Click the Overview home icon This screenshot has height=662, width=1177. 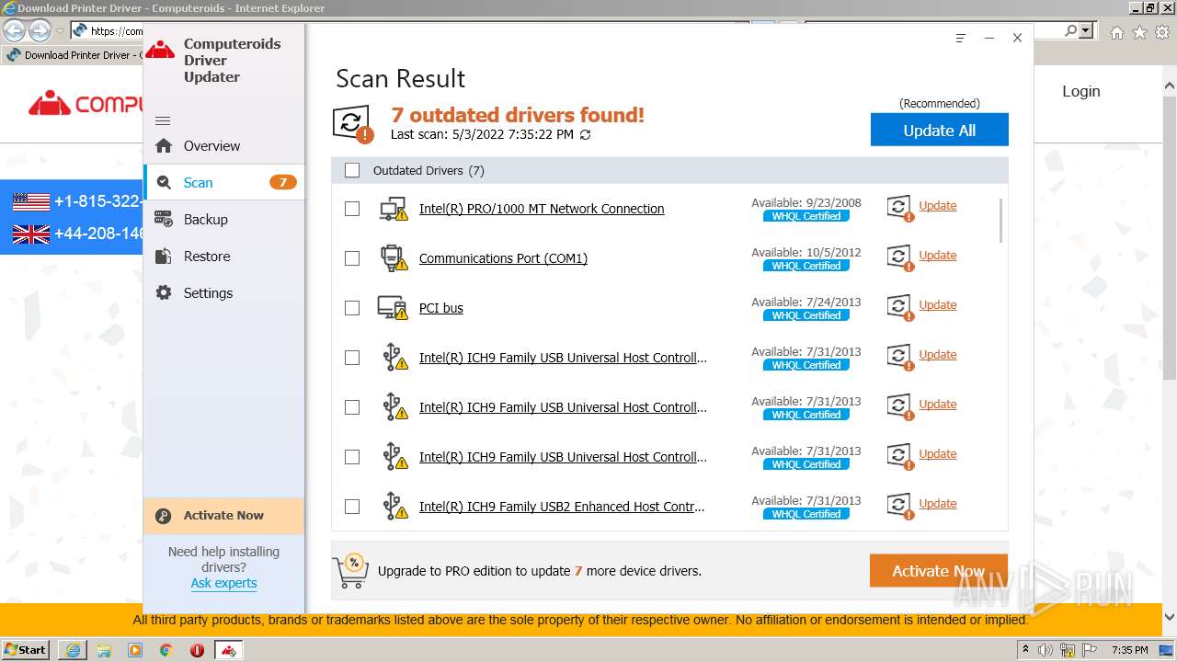164,145
